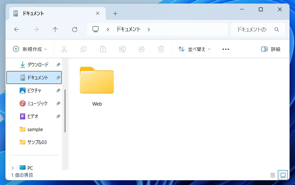Click the share icon in toolbar
This screenshot has width=295, height=185.
[142, 49]
